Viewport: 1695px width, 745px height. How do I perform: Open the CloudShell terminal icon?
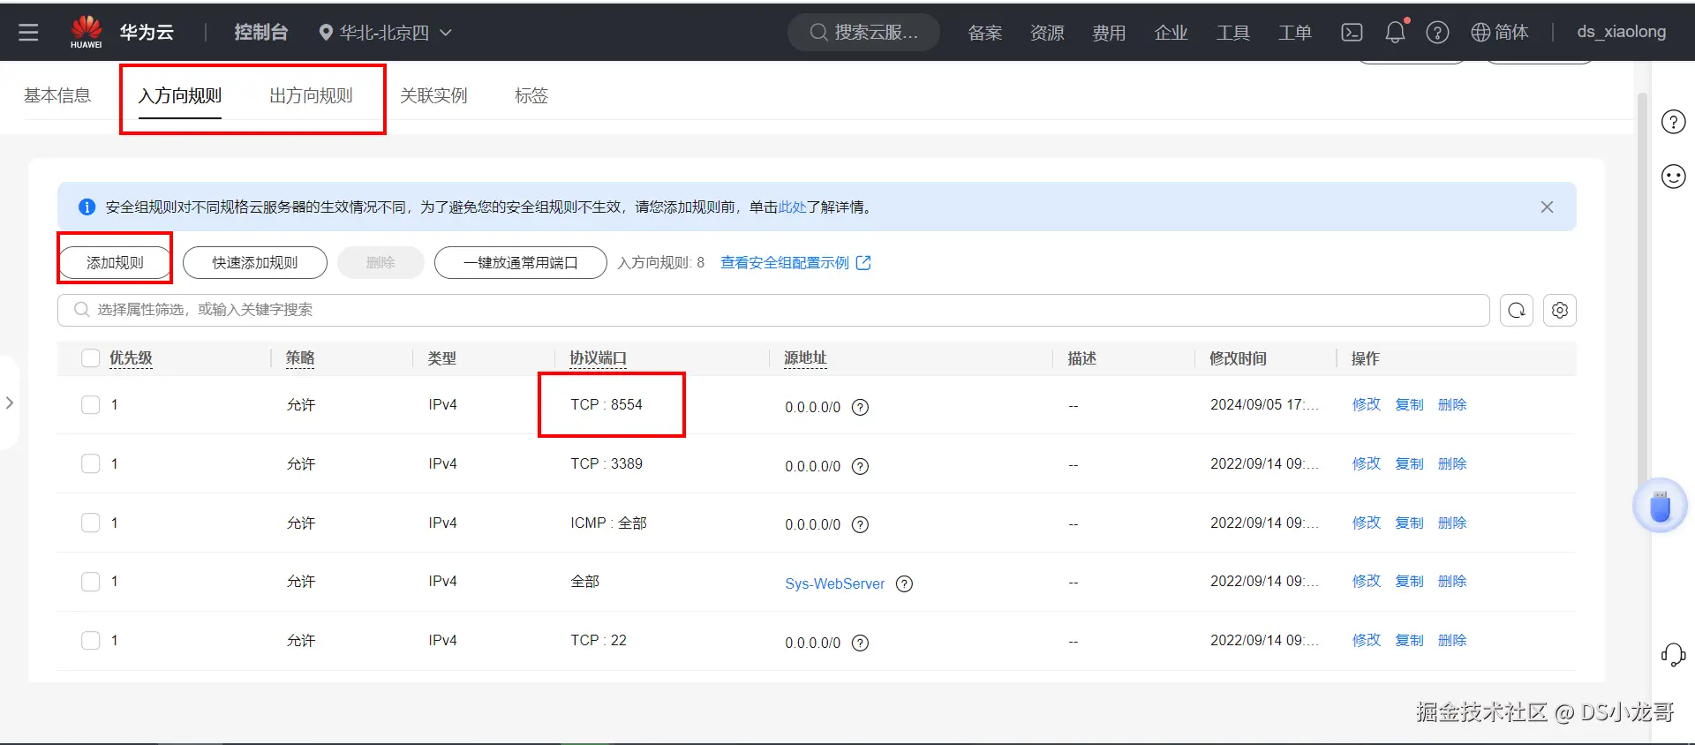pos(1352,33)
